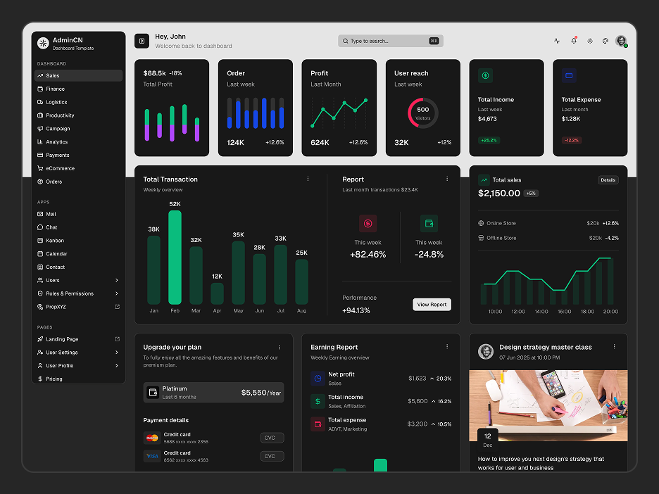Screen dimensions: 659x494
Task: Click the Feb 52K highlighted bar
Action: click(175, 257)
